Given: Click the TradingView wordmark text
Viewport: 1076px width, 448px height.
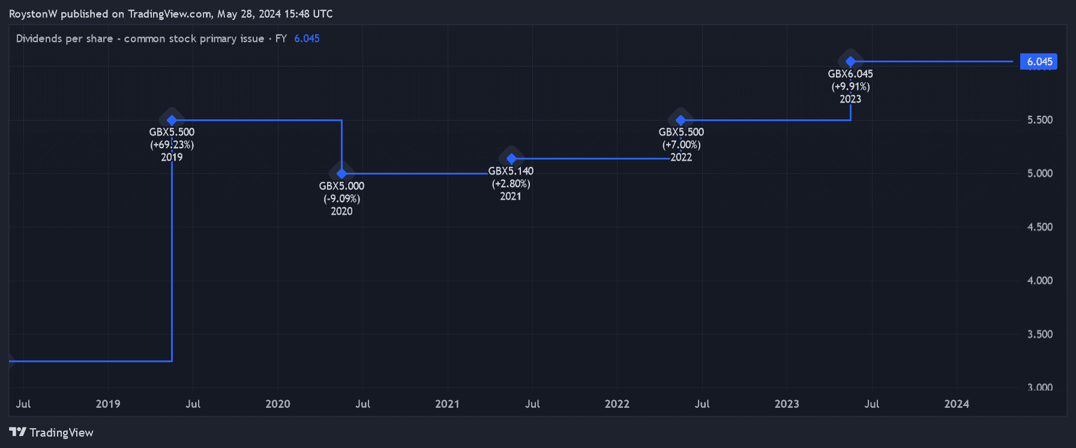Looking at the screenshot, I should (61, 432).
